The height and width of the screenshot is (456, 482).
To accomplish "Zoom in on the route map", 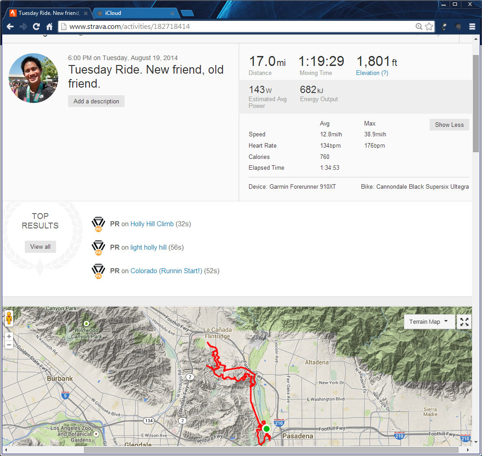I will coord(9,336).
